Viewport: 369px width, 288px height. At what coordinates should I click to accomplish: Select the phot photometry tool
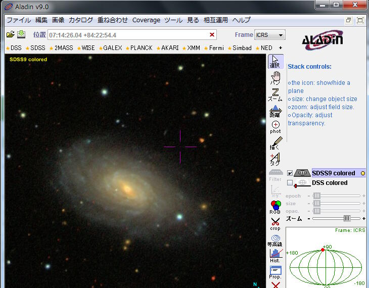275,127
